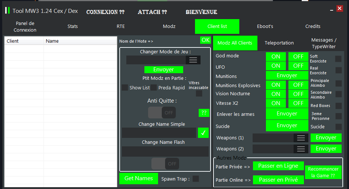
Task: Enable the Show List checkbox
Action: coord(125,88)
